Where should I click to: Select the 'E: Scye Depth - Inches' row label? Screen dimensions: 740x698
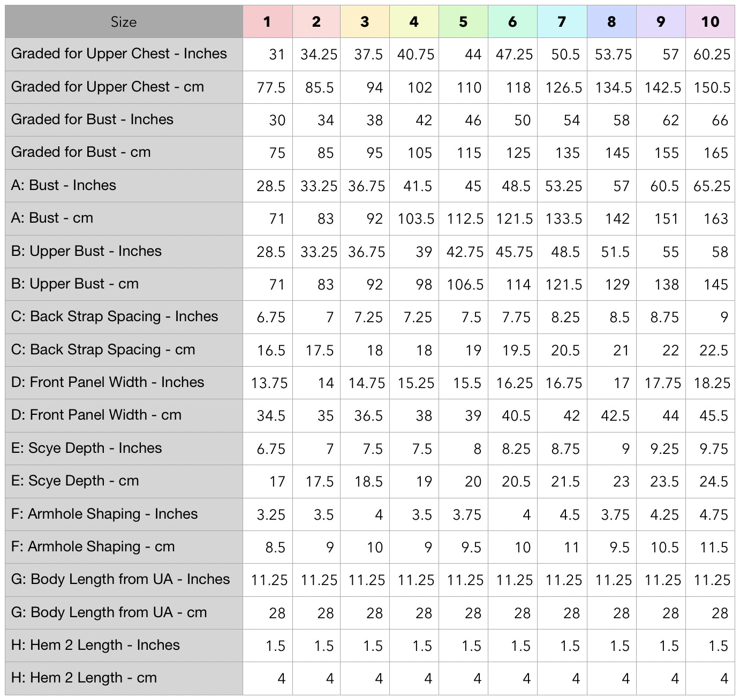pyautogui.click(x=86, y=448)
